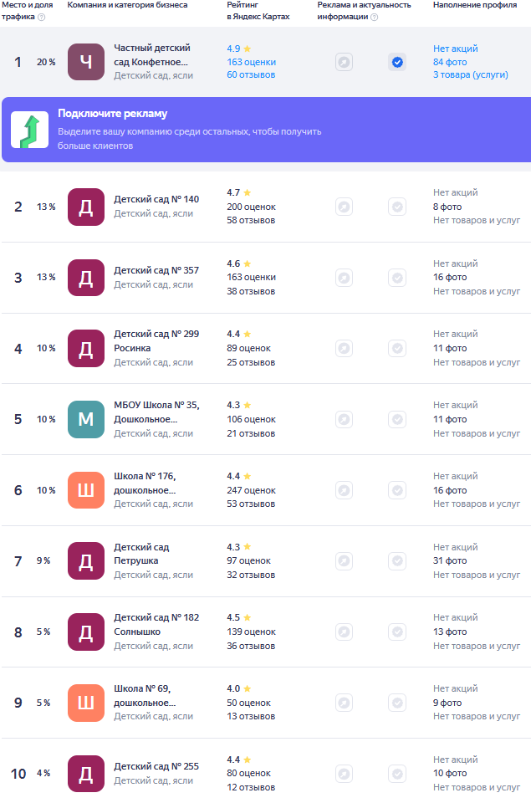Open the '3 товара (услуги)' link

click(x=471, y=74)
